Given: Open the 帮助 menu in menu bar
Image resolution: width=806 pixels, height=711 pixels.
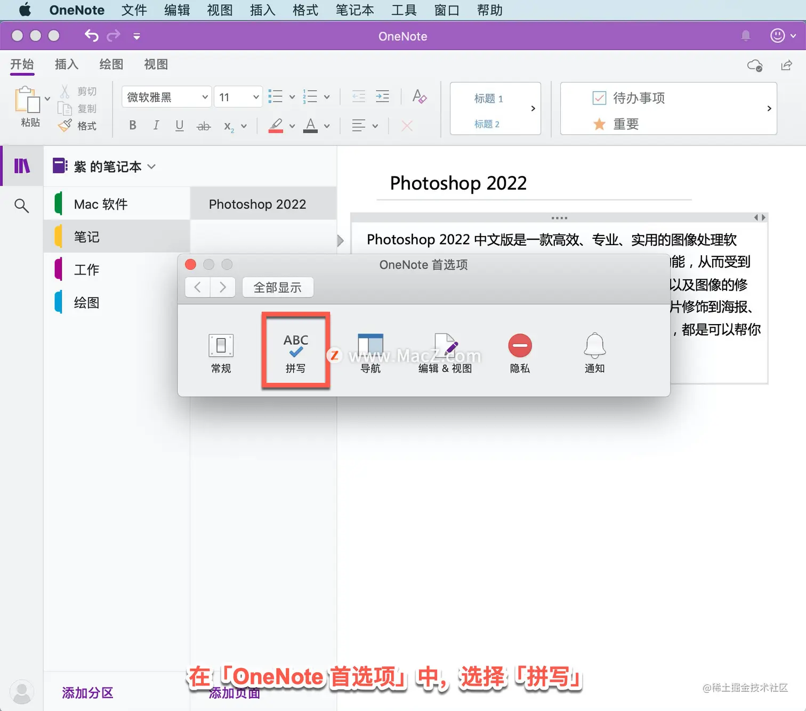Looking at the screenshot, I should pos(490,10).
